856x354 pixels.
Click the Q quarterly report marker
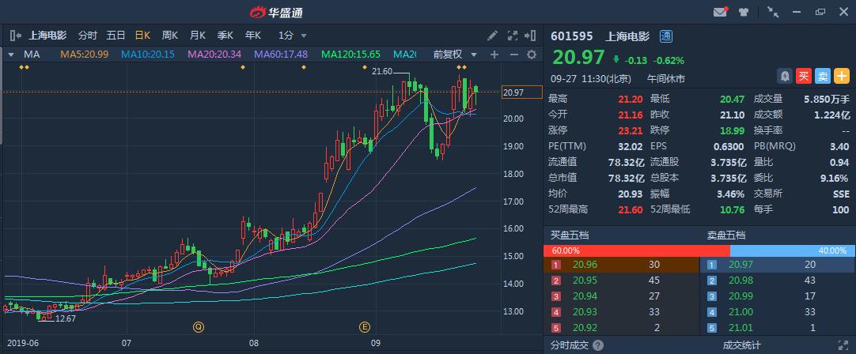click(x=198, y=327)
